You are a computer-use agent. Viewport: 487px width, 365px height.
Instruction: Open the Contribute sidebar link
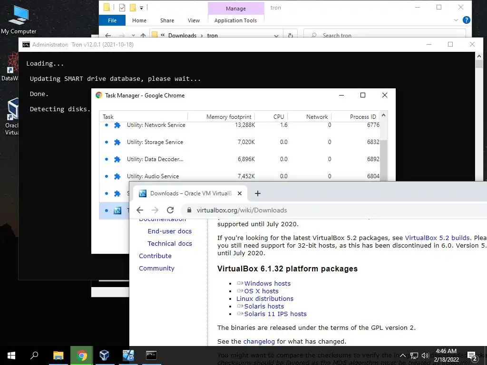(155, 256)
